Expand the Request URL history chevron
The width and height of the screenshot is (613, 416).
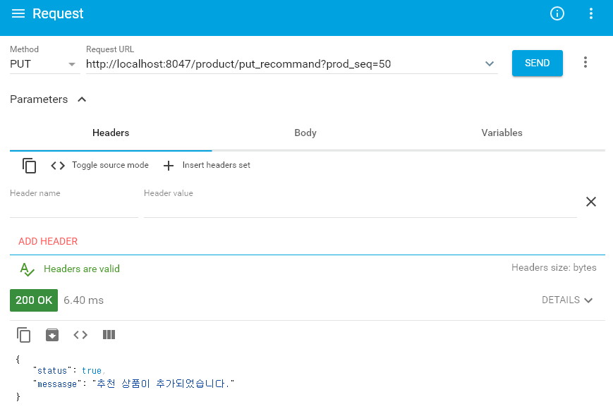[x=490, y=63]
